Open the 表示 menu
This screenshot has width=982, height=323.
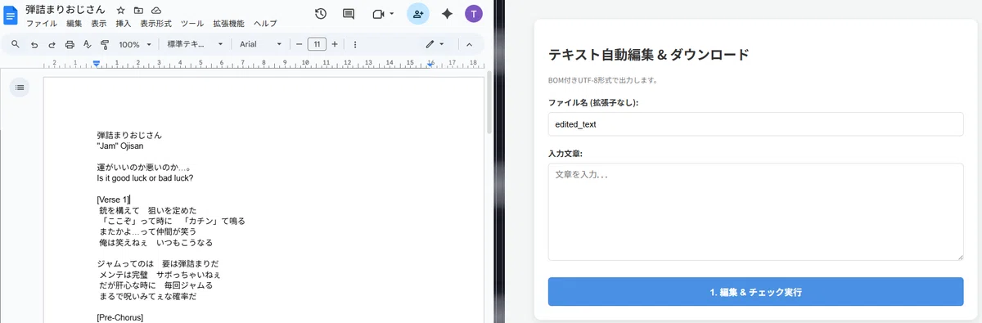click(99, 24)
